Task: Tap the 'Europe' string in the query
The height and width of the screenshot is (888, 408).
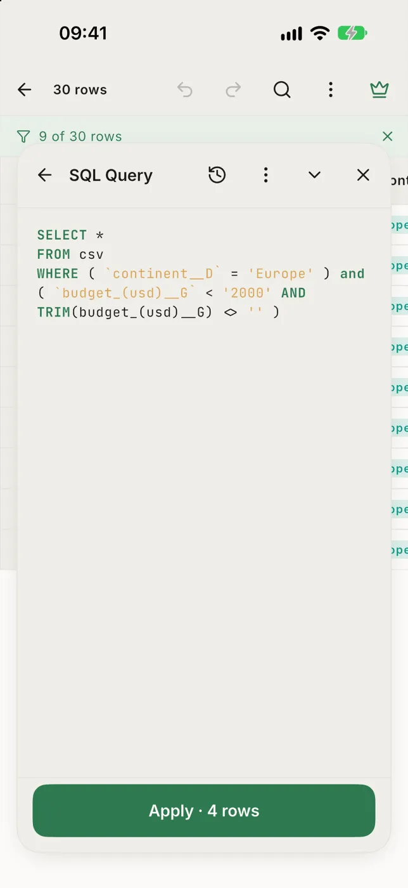Action: (x=281, y=273)
